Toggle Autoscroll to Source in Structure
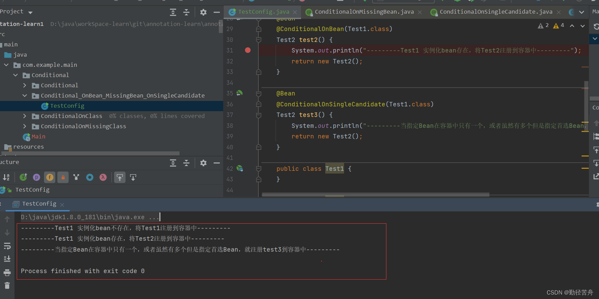Screen dimensions: 599x299 120,177
